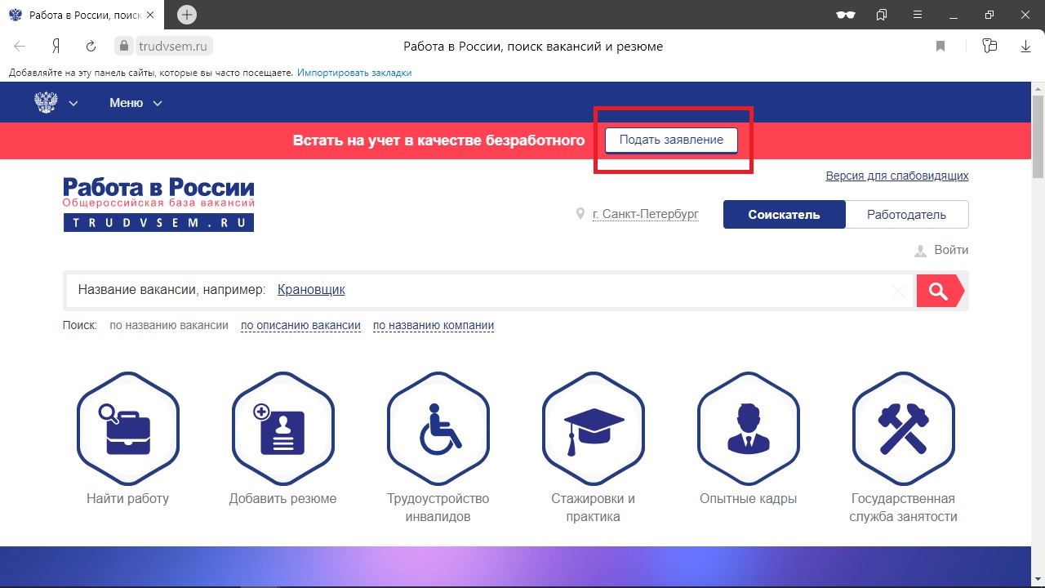
Task: Click the Войти user silhouette icon
Action: tap(921, 251)
